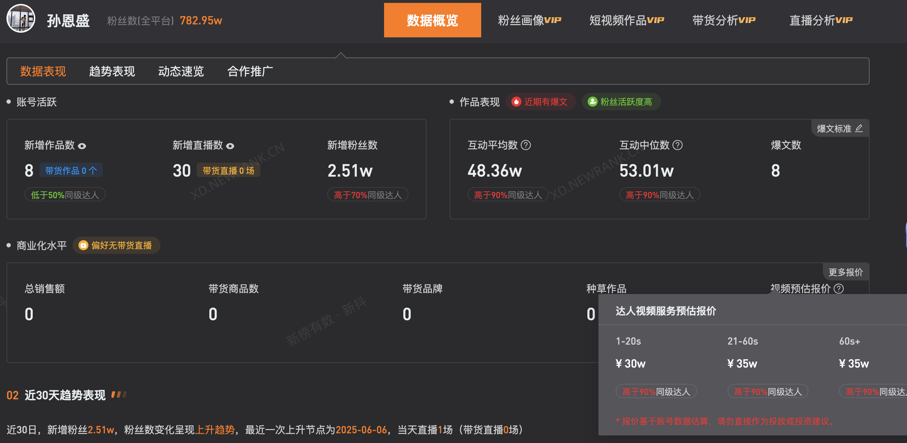The height and width of the screenshot is (443, 907).
Task: Click the 更多报价 button
Action: pyautogui.click(x=846, y=272)
